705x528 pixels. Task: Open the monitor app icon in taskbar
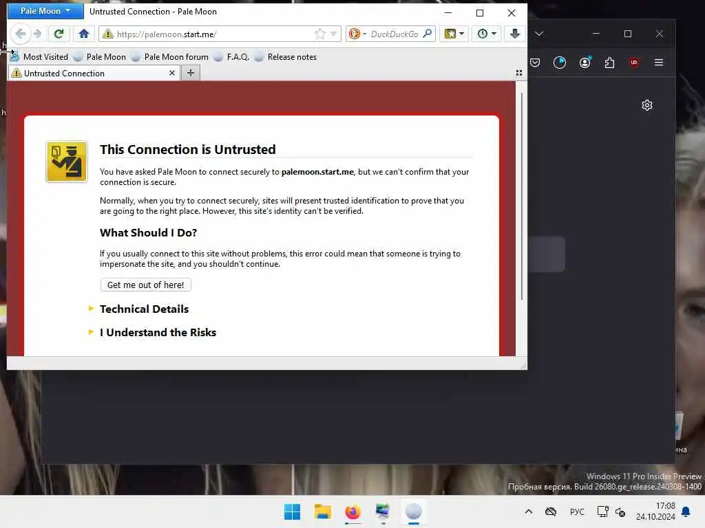(383, 511)
